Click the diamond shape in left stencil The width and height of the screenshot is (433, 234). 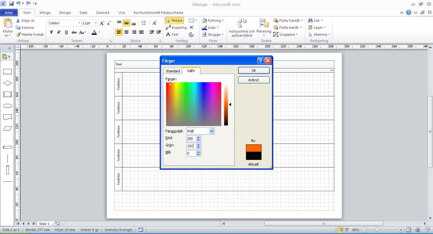[7, 83]
